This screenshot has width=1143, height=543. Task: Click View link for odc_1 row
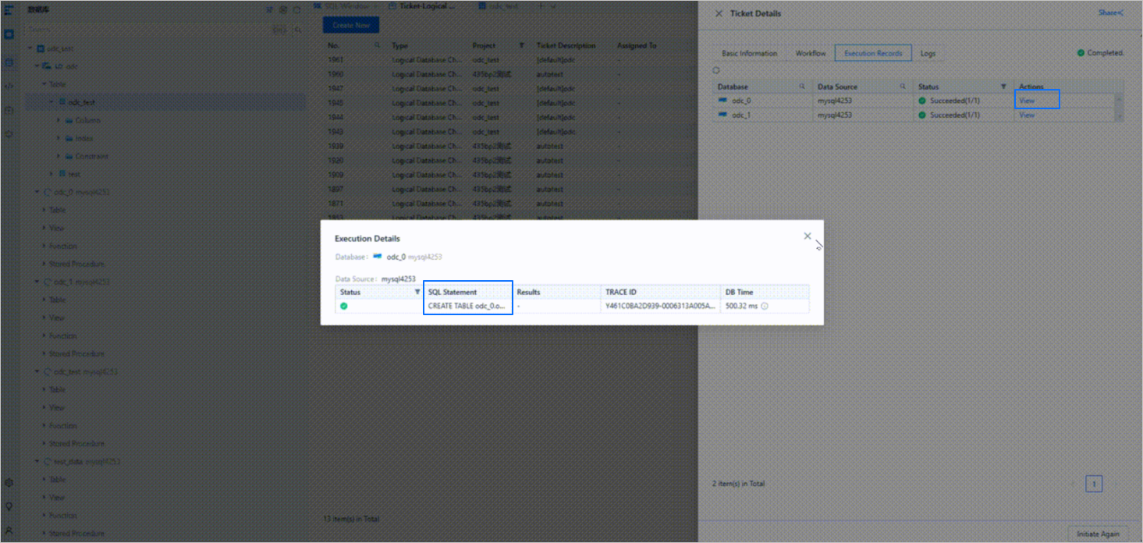(1027, 115)
